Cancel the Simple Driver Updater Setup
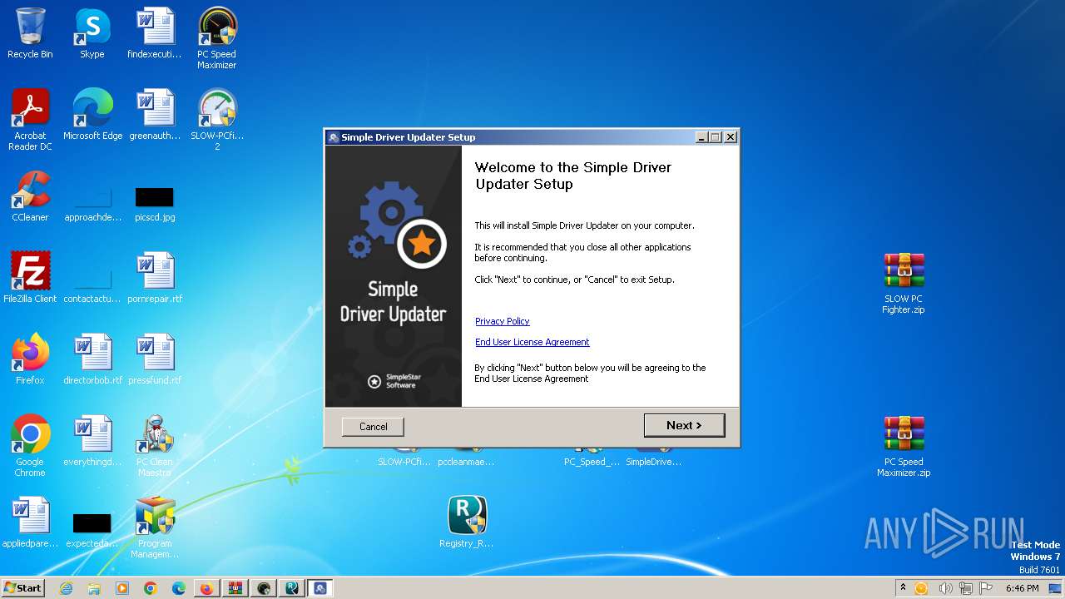This screenshot has width=1065, height=599. 373,426
